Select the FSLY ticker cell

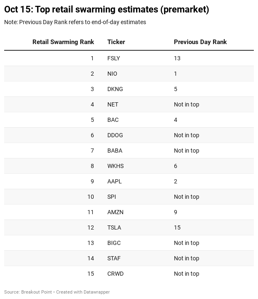(x=114, y=58)
